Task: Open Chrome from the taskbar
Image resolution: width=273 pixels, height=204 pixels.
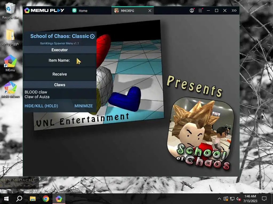Action: 46,199
